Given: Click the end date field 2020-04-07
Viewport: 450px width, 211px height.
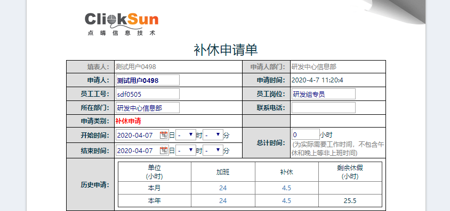Looking at the screenshot, I should (x=138, y=150).
